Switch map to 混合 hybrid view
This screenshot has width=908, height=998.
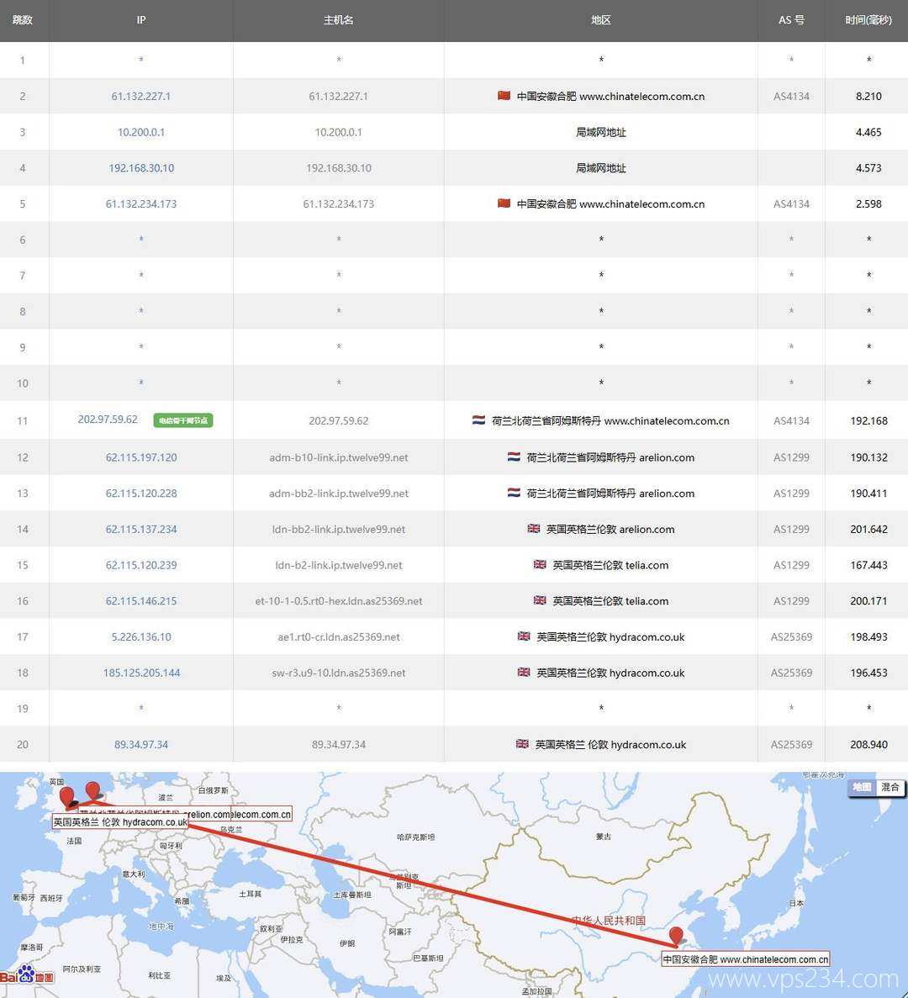pyautogui.click(x=890, y=787)
